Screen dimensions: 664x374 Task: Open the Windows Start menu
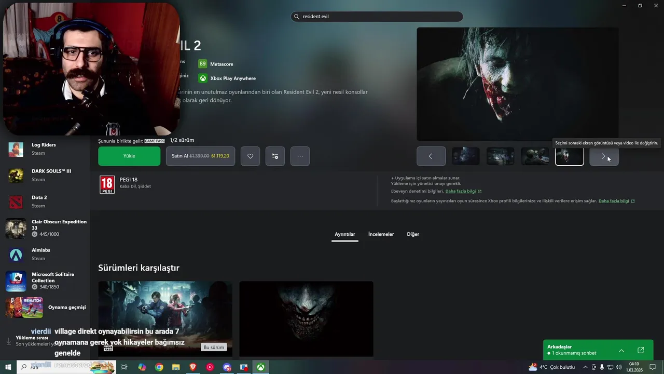8,367
